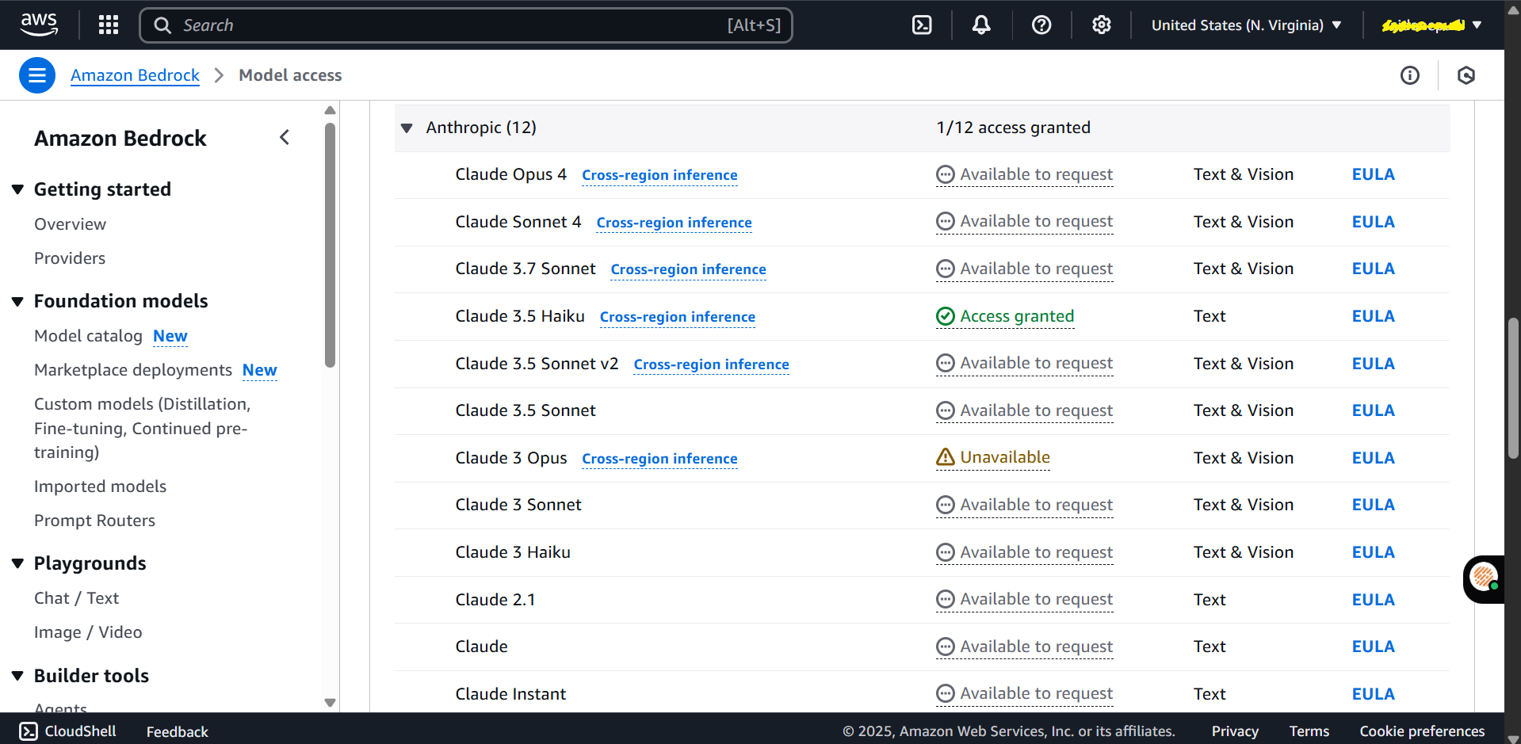Collapse the Anthropic (12) provider group

[407, 128]
